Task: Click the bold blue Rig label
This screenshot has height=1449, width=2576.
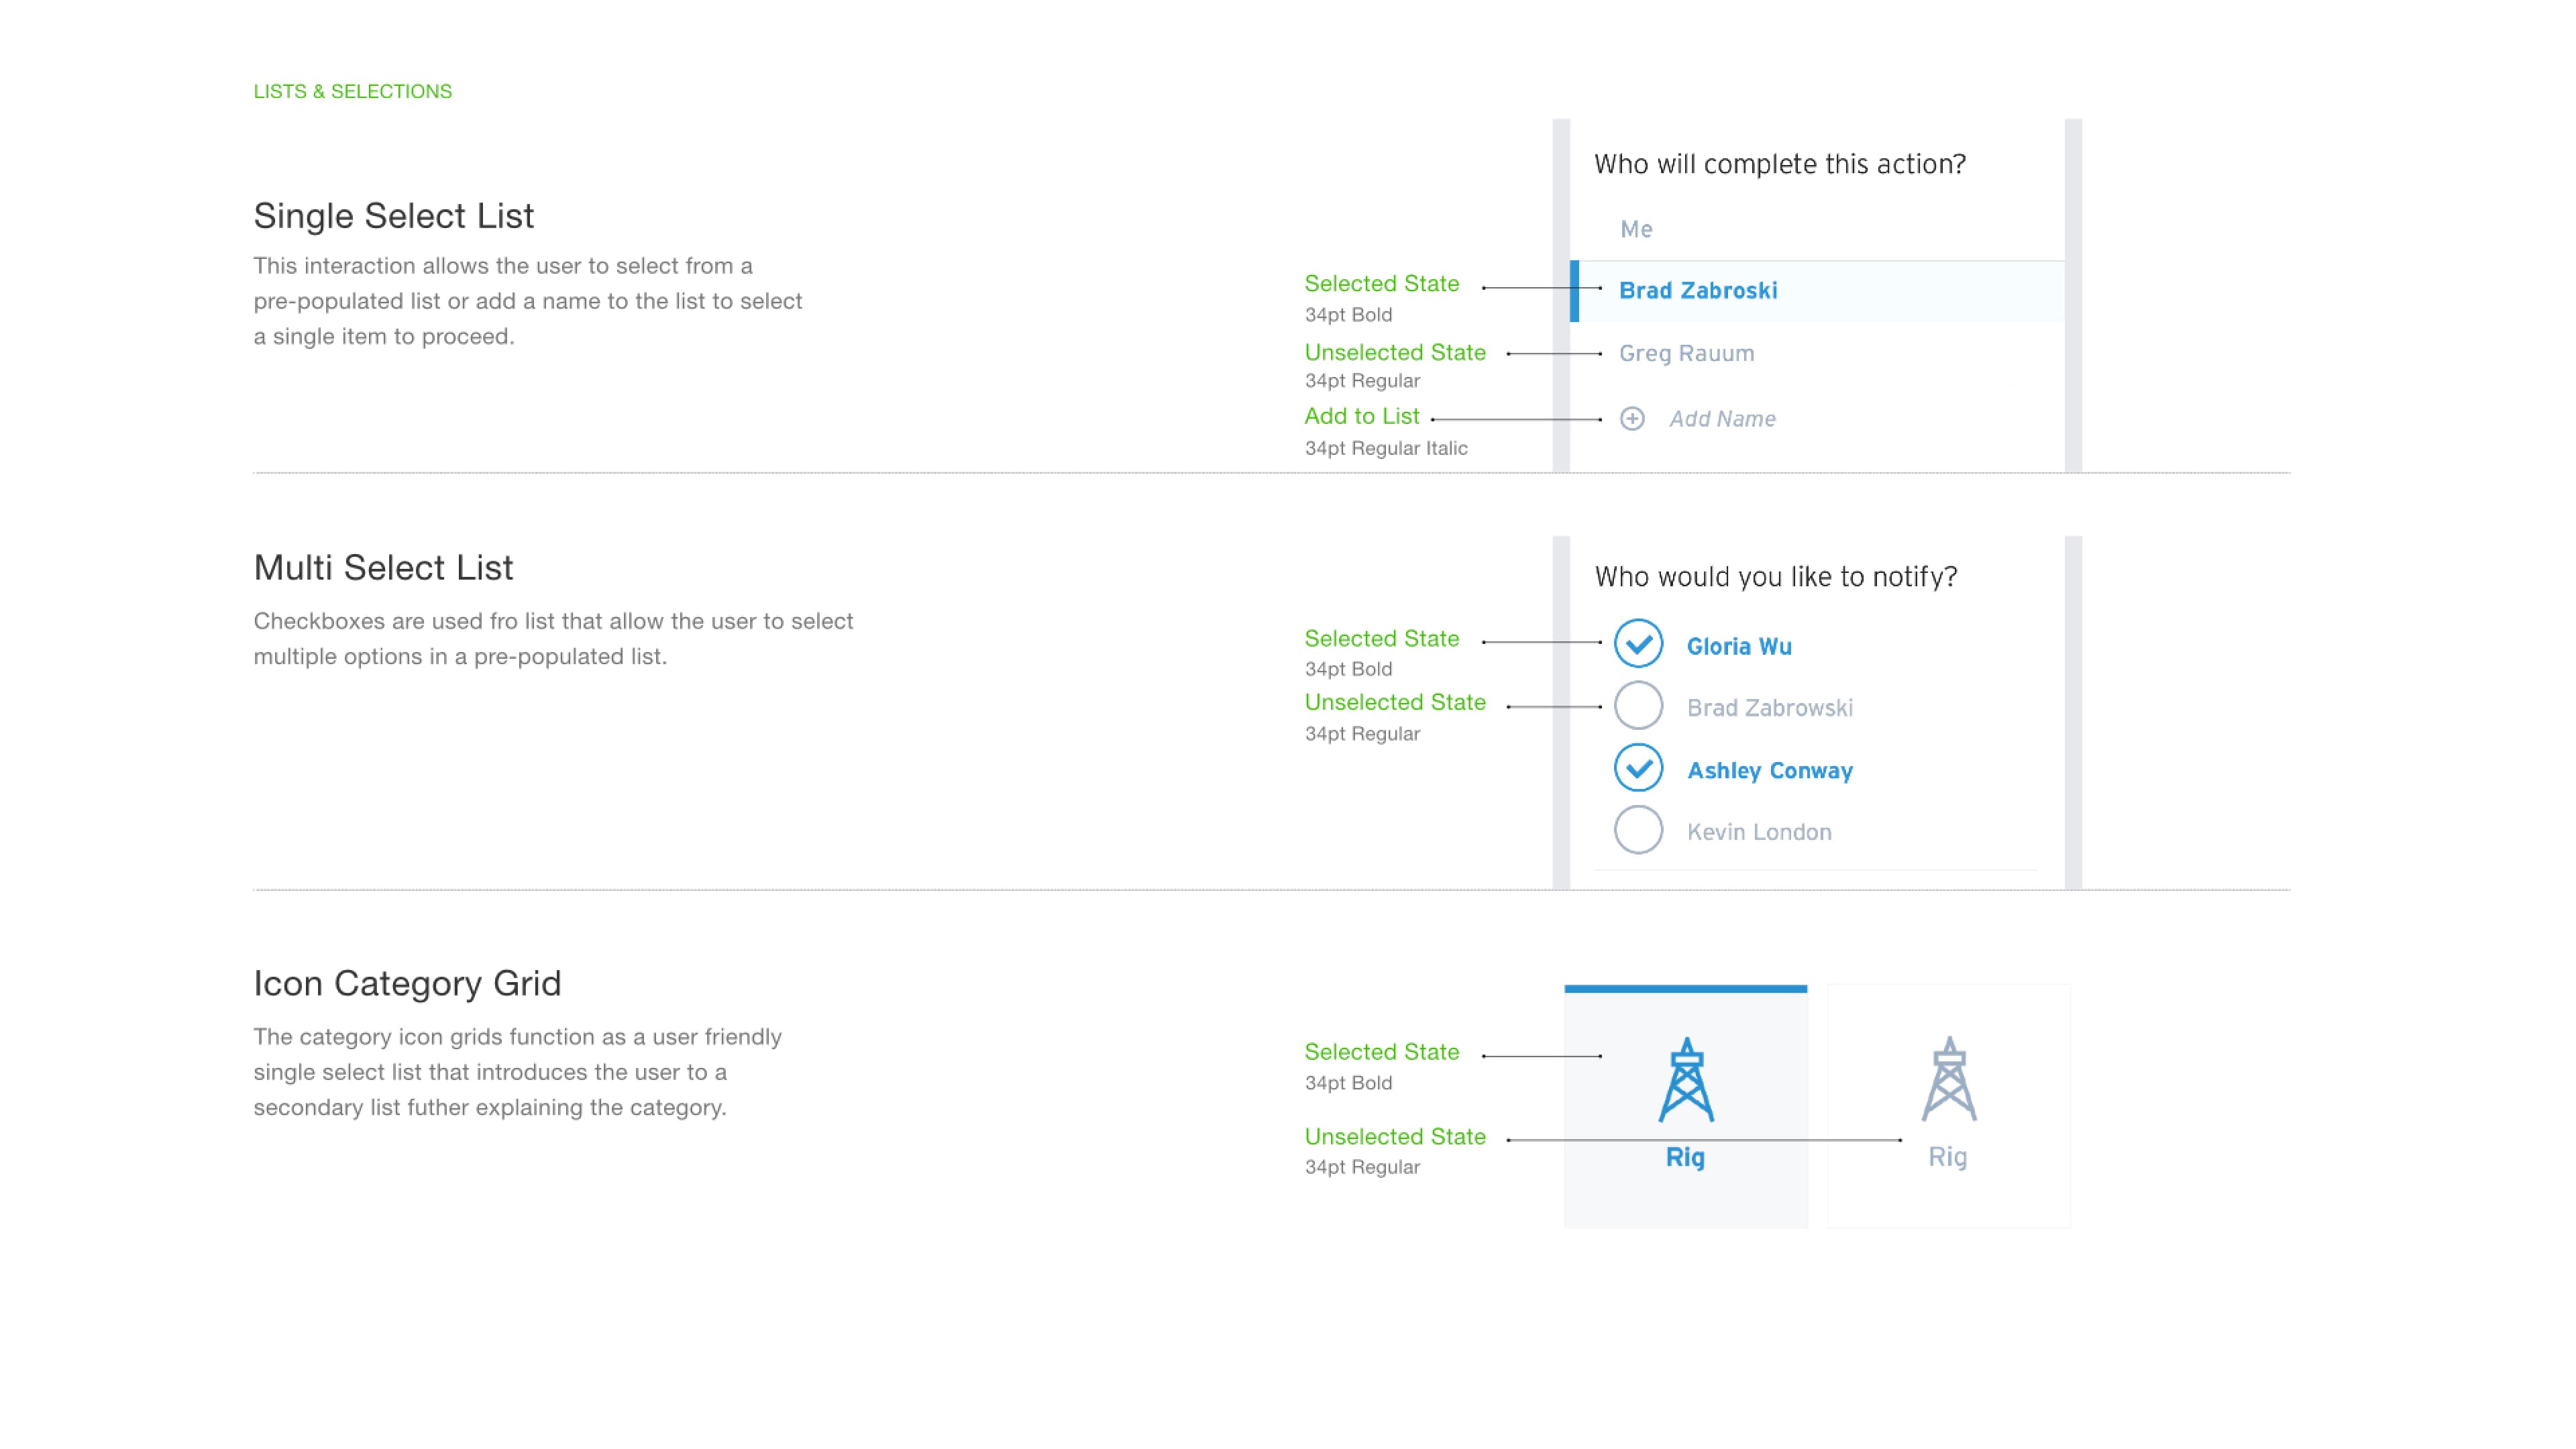Action: click(1685, 1157)
